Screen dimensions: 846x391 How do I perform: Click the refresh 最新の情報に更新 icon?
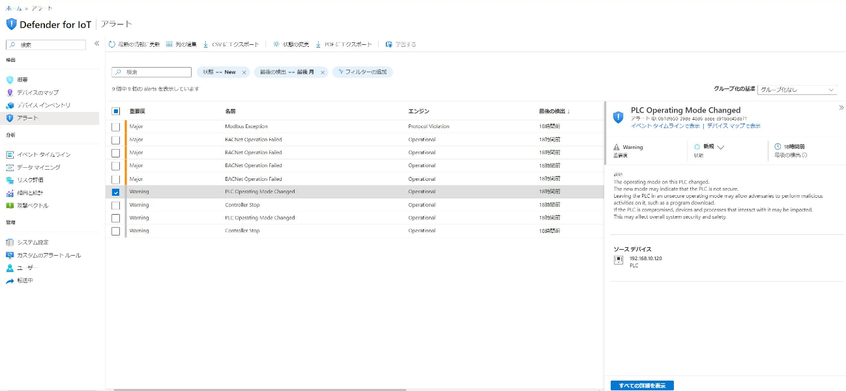112,44
